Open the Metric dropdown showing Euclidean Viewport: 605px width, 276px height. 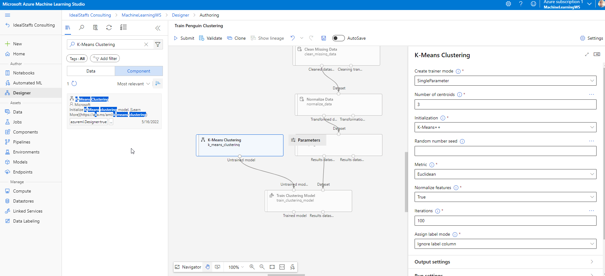click(x=505, y=174)
